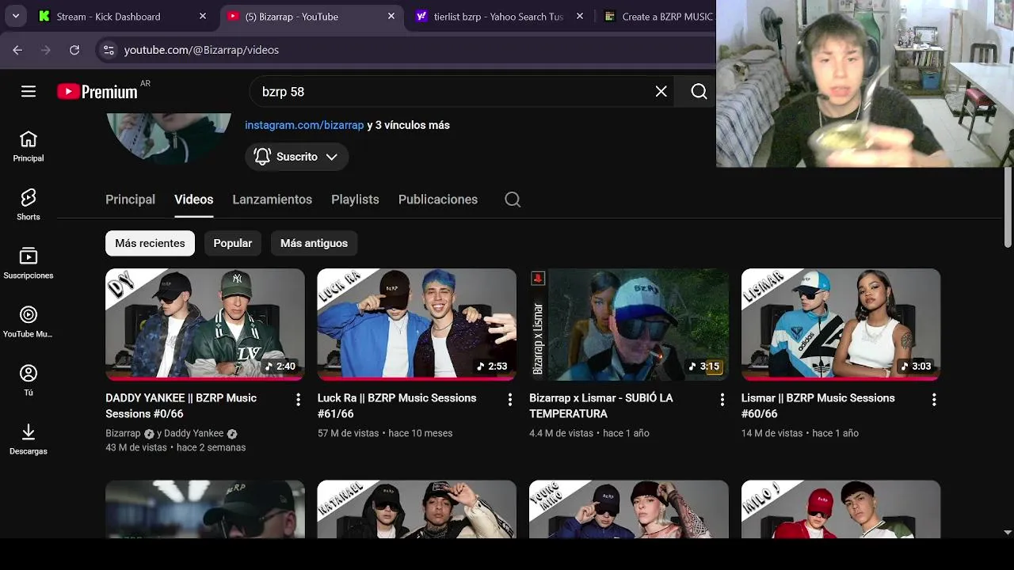Run search with the magnifier button
Screen dimensions: 1014x570
pos(699,92)
